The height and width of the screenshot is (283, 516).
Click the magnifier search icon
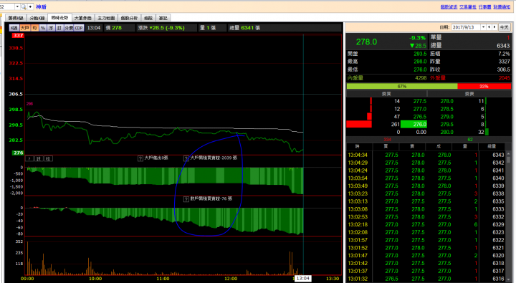24,6
